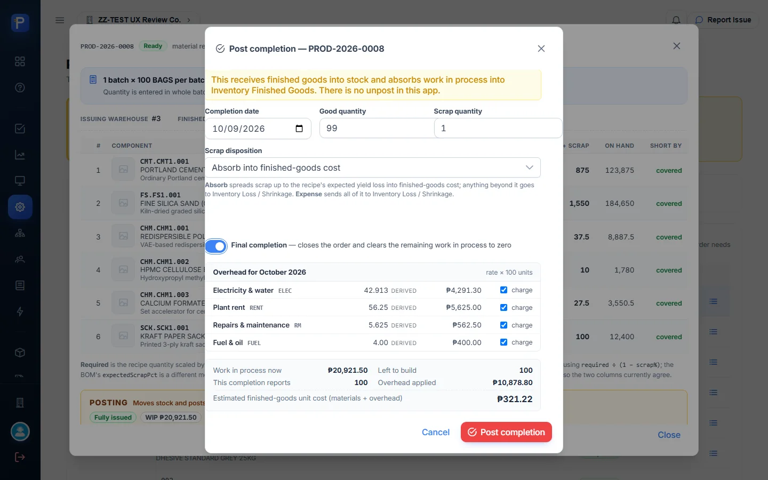This screenshot has width=768, height=480.
Task: Open the user avatar profile icon
Action: [20, 431]
